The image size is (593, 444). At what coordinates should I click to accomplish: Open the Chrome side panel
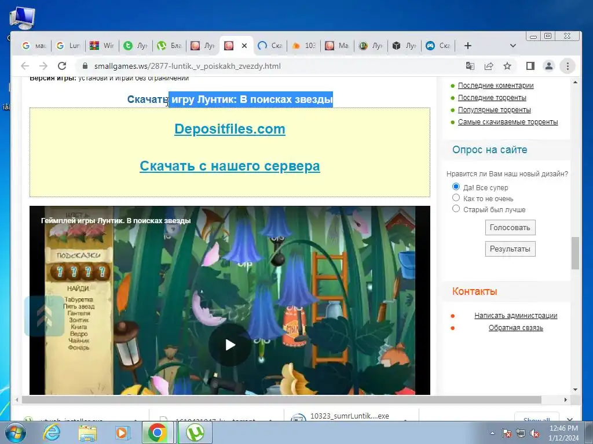pyautogui.click(x=530, y=66)
